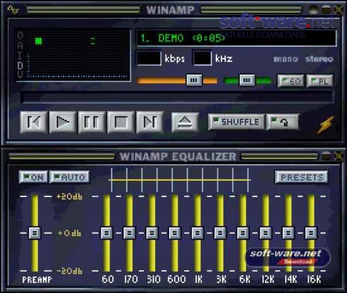Click the +0db label in equalizer
The image size is (347, 293).
tap(70, 233)
